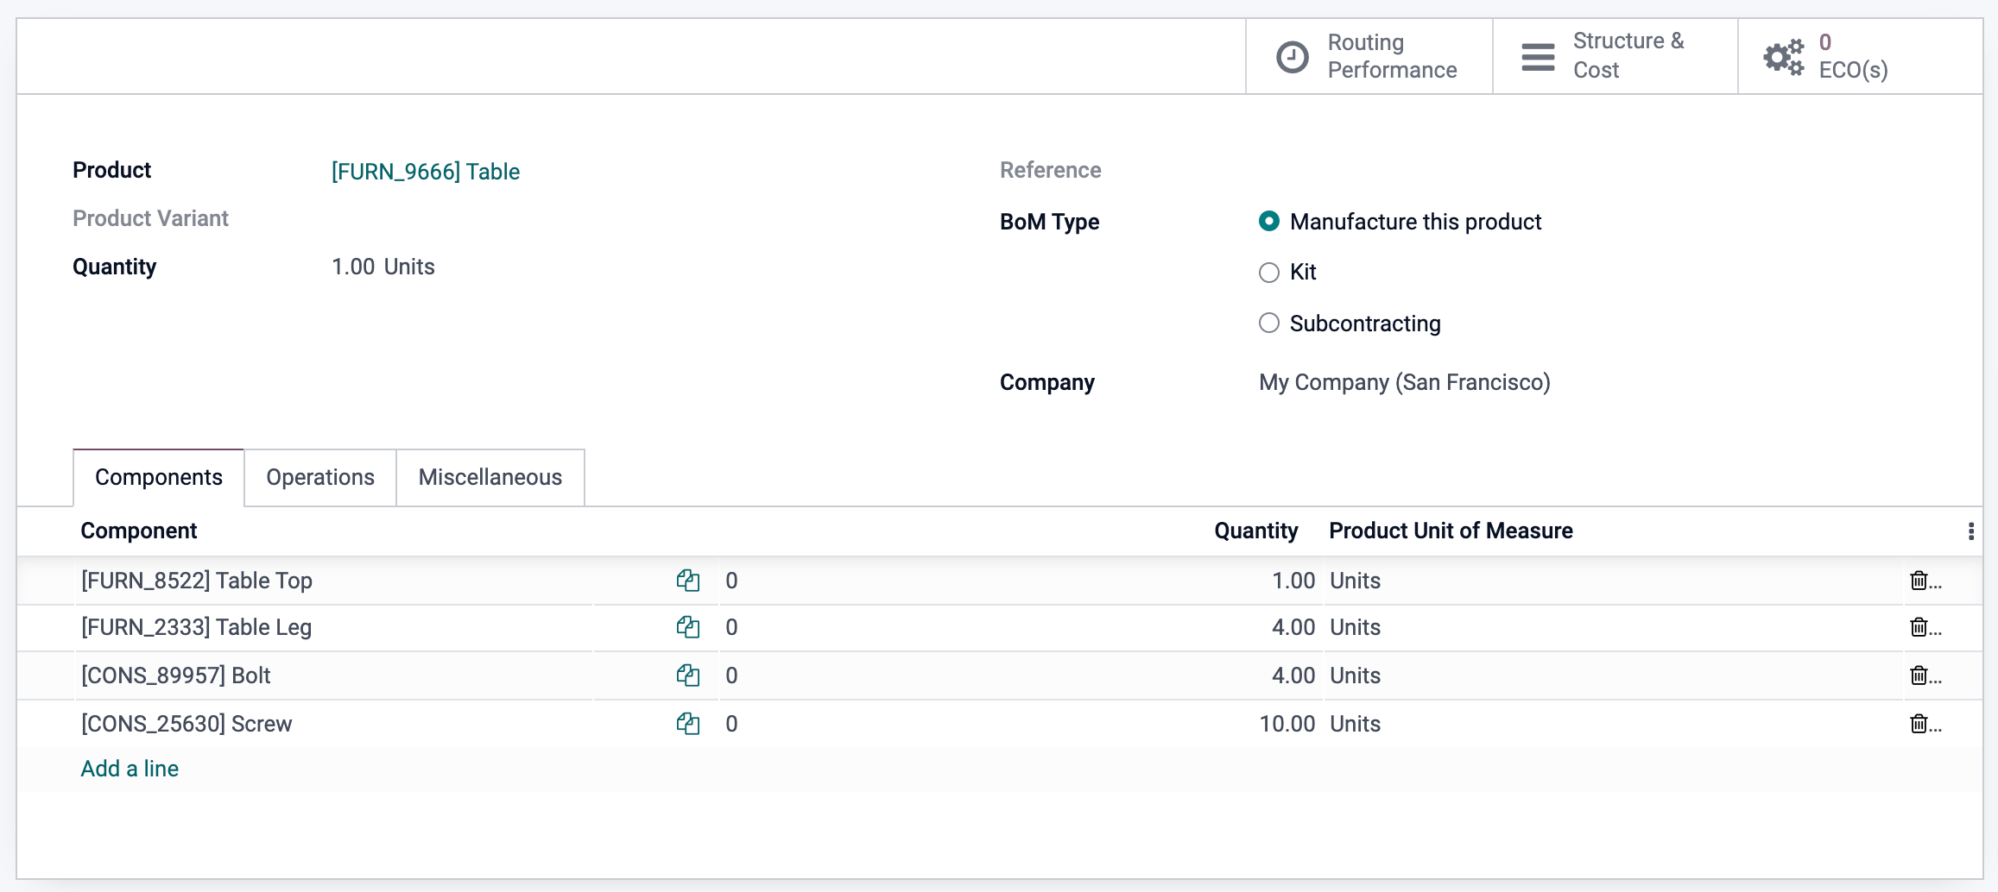Select Manufacture this product radio option
The height and width of the screenshot is (892, 1998).
point(1269,222)
